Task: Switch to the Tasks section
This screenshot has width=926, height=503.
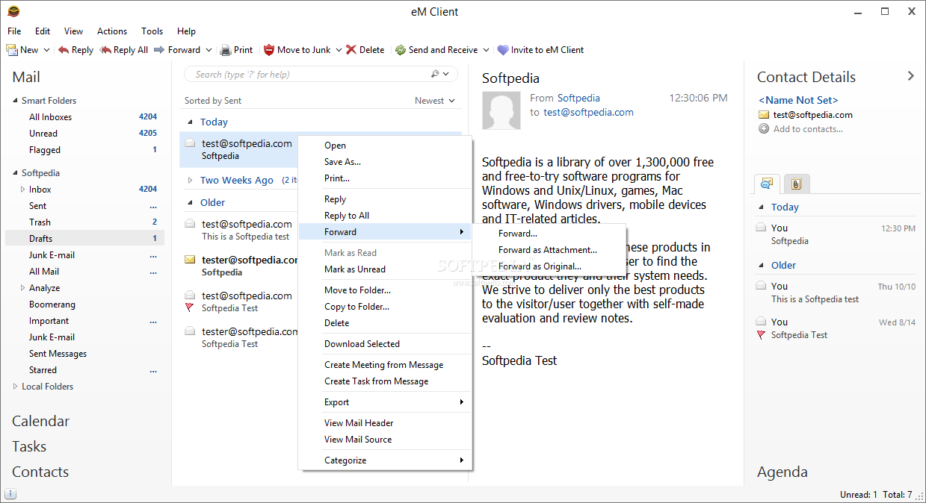Action: pos(29,446)
